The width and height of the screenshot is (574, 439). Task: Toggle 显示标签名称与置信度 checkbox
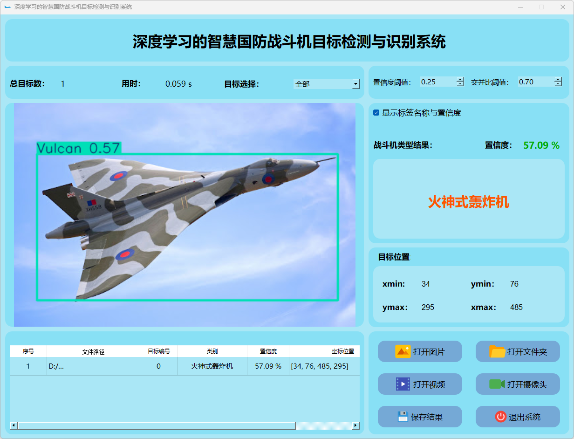pos(376,113)
